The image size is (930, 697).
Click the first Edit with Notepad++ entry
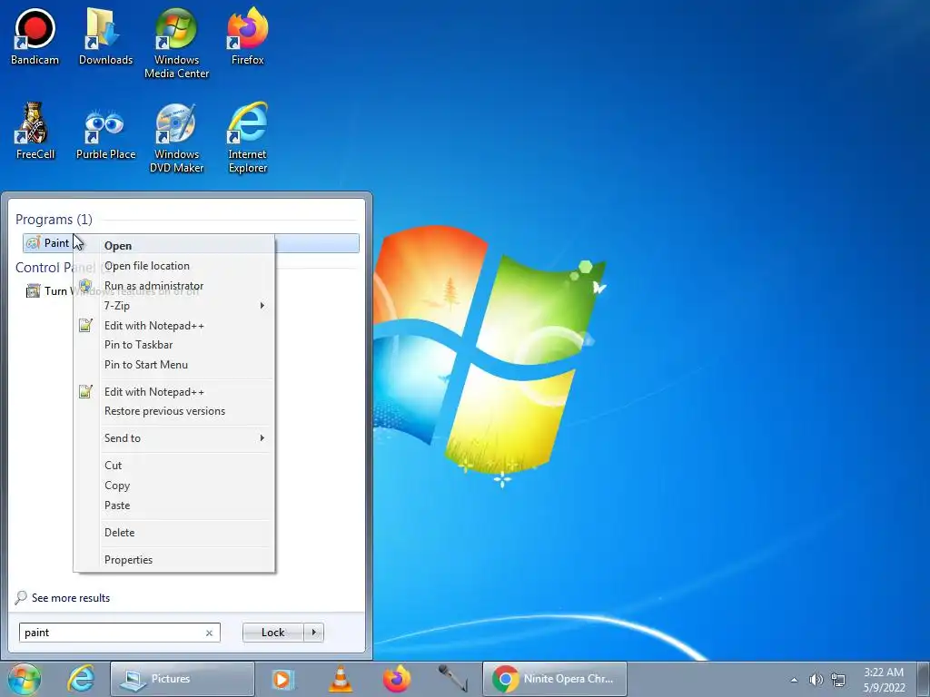coord(174,326)
